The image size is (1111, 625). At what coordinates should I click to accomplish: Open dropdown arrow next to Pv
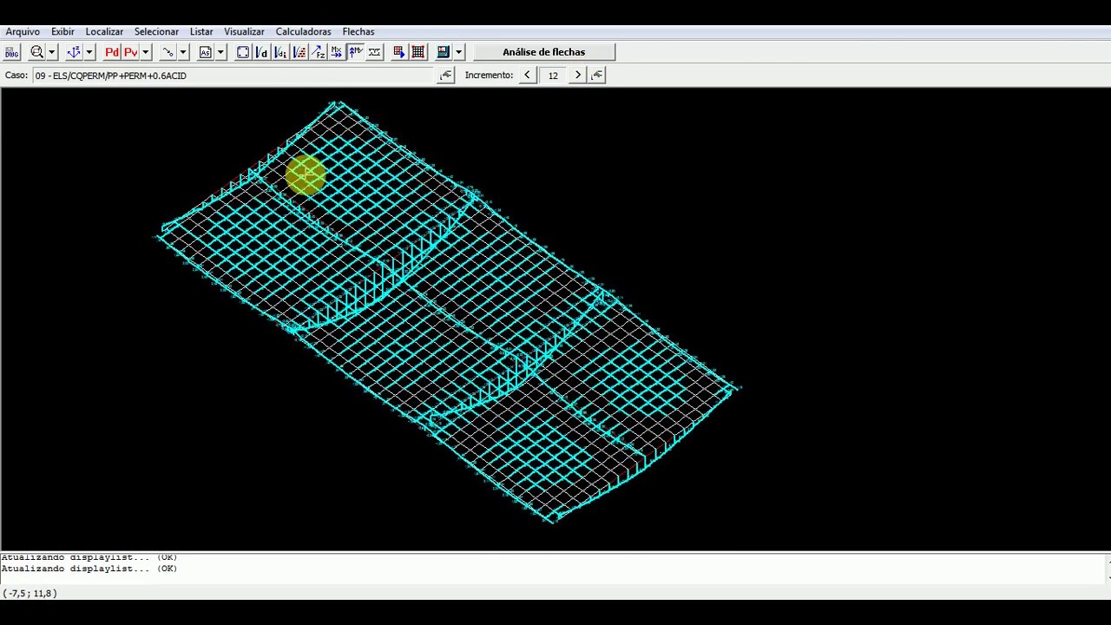coord(146,52)
